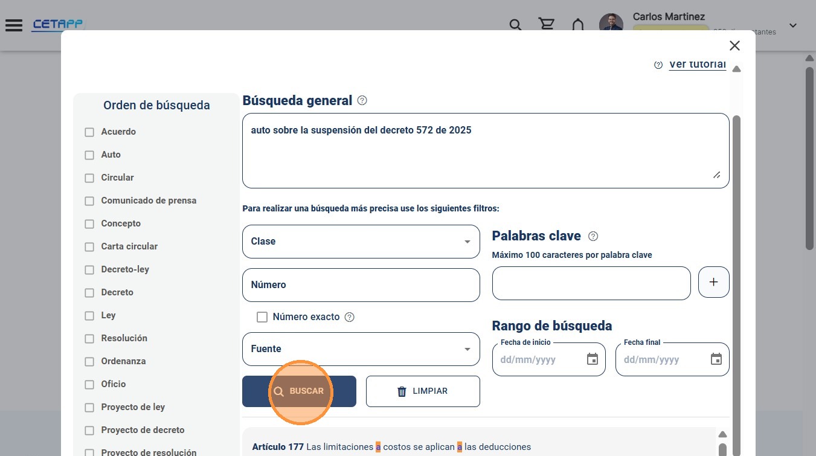The width and height of the screenshot is (816, 456).
Task: Click the Fecha final date field
Action: pos(672,359)
